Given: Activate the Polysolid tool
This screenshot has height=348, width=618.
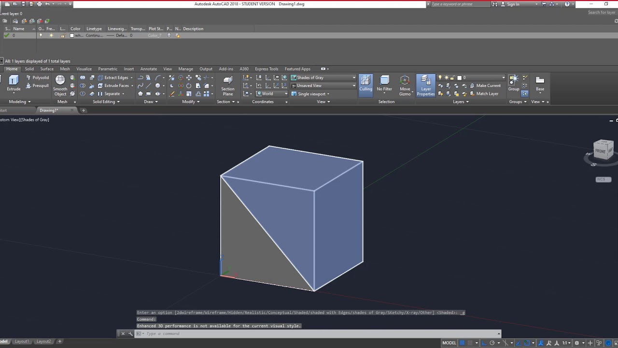Looking at the screenshot, I should 37,77.
